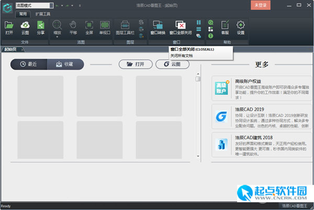Open the 图层工具栏 layer toolbar

tap(125, 27)
